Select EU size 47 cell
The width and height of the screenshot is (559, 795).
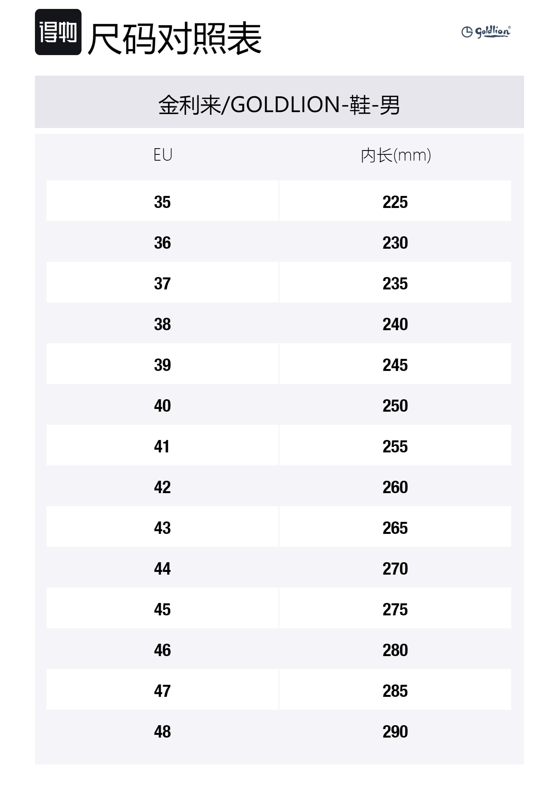point(162,691)
